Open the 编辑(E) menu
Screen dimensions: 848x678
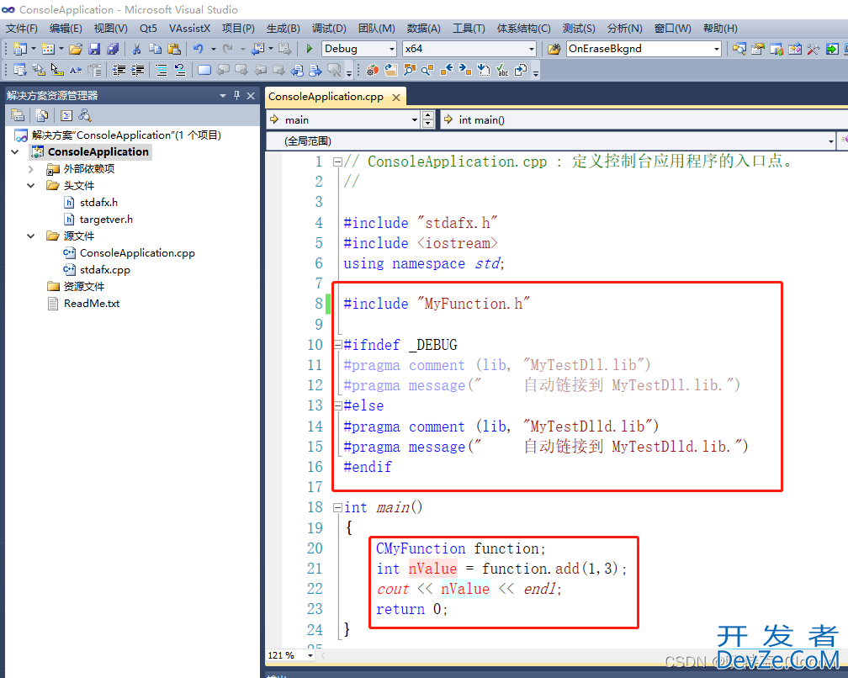click(x=66, y=28)
